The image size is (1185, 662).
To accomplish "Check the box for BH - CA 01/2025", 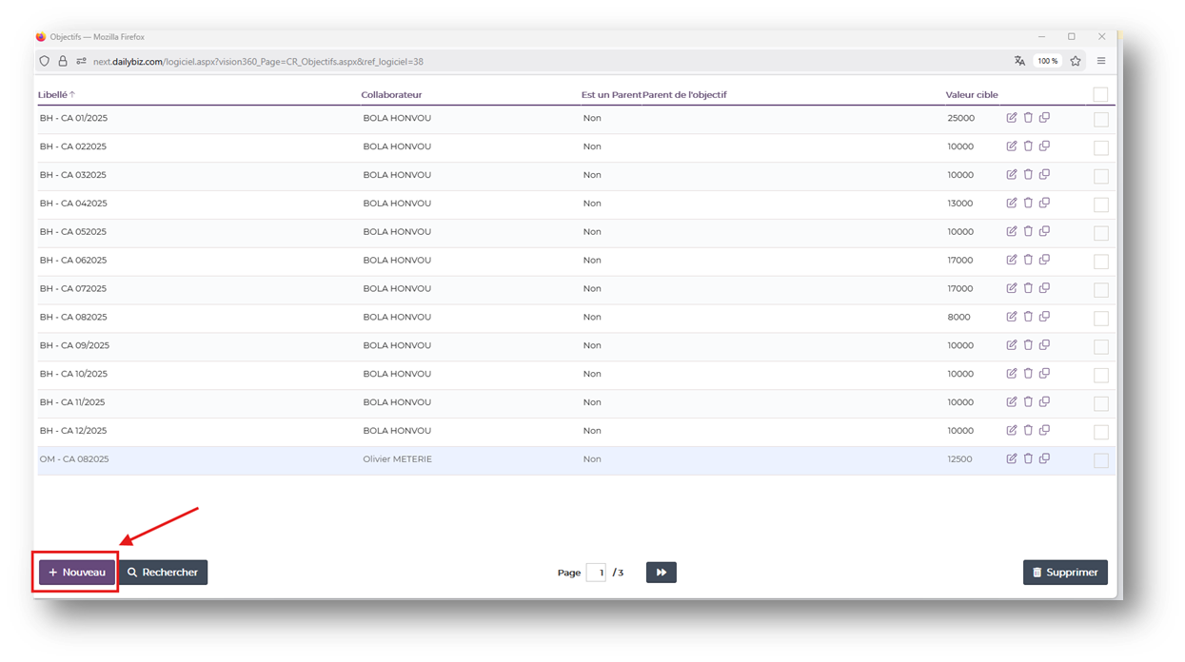I will pyautogui.click(x=1100, y=119).
